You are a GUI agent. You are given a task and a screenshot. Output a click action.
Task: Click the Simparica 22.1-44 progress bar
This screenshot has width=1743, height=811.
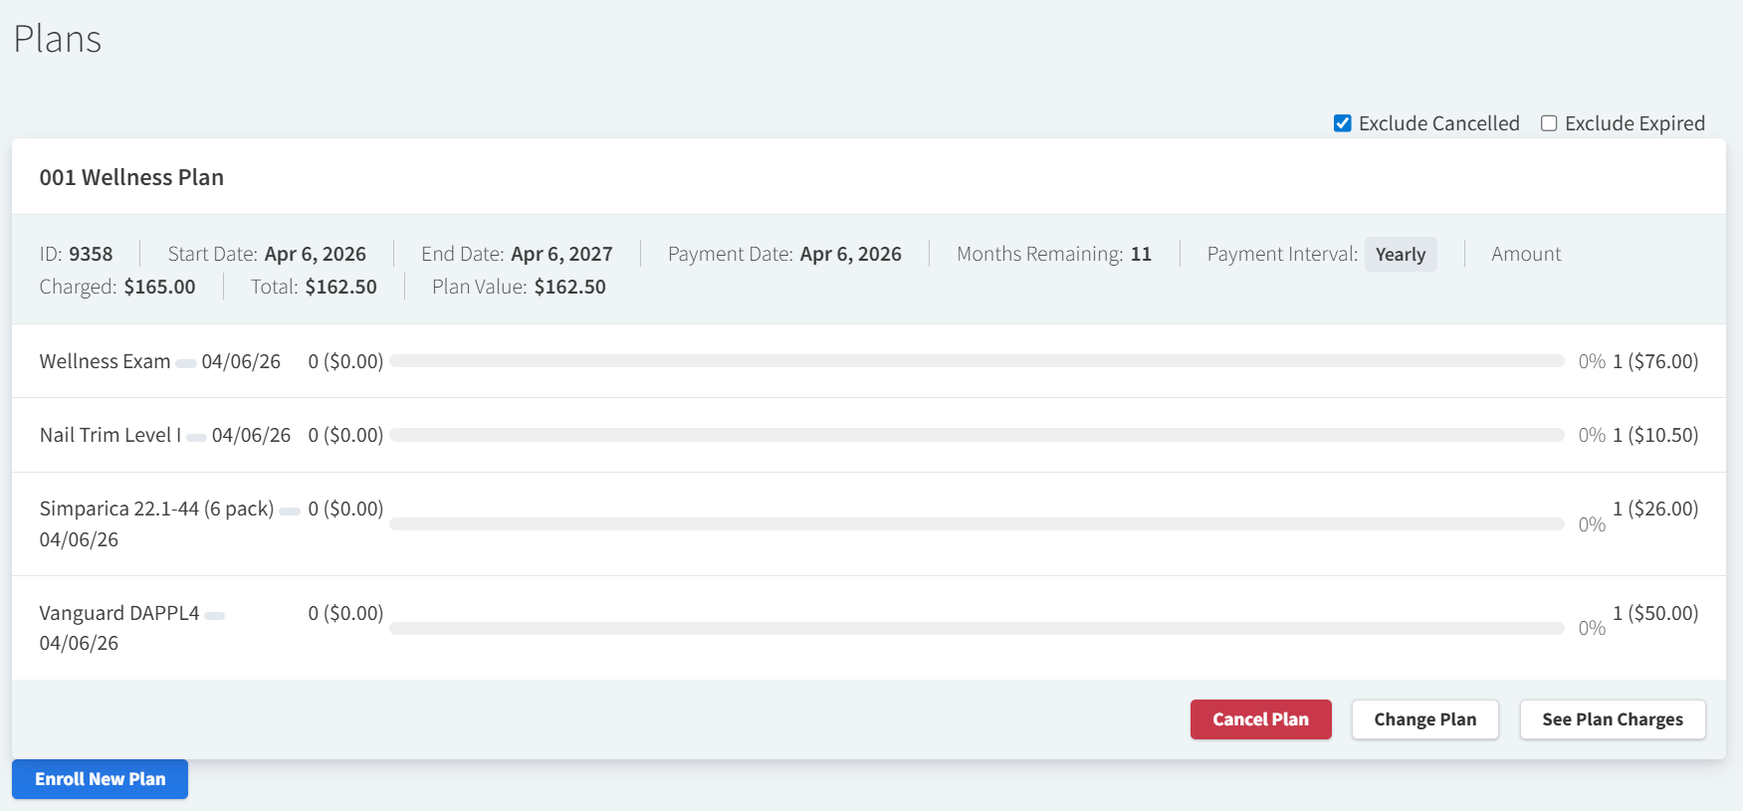[976, 524]
